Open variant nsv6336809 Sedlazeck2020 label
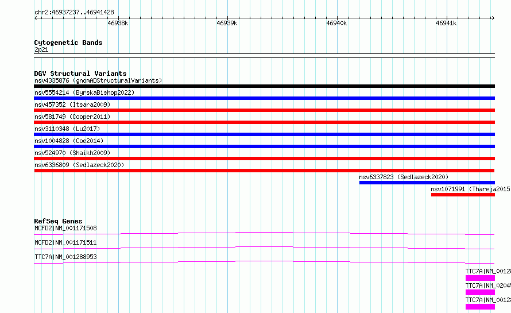 coord(79,165)
